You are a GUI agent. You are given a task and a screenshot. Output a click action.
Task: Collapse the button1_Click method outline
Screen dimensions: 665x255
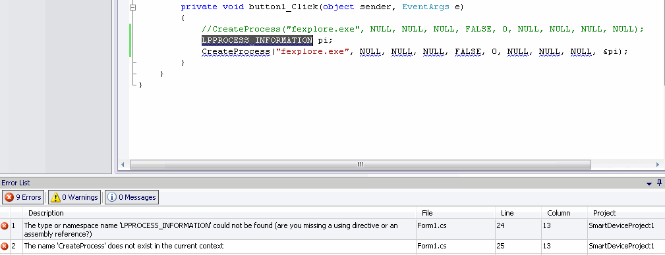(133, 7)
